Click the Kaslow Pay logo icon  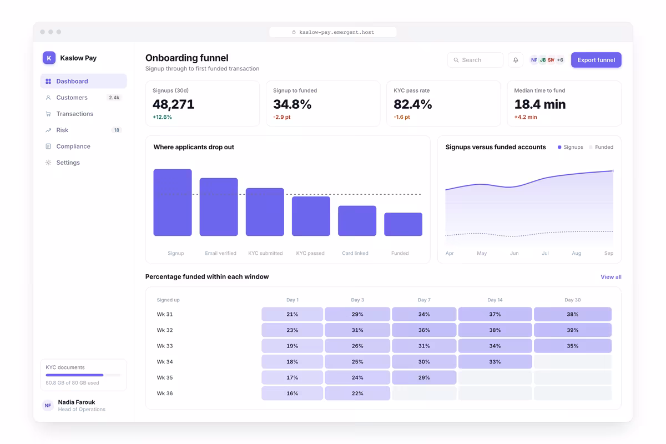tap(49, 58)
